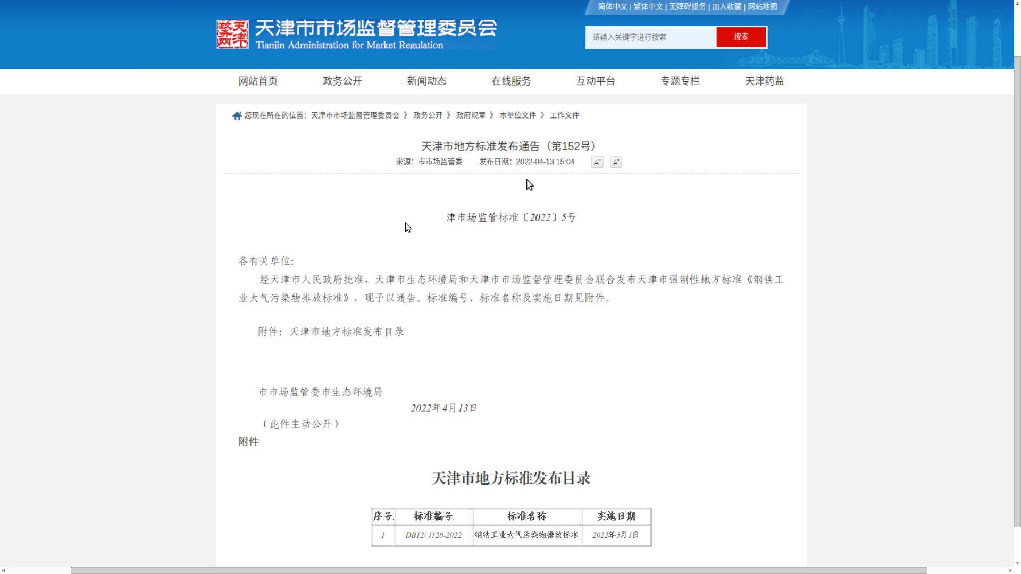Image resolution: width=1021 pixels, height=574 pixels.
Task: Click 网站地图 sitemap link
Action: [762, 7]
